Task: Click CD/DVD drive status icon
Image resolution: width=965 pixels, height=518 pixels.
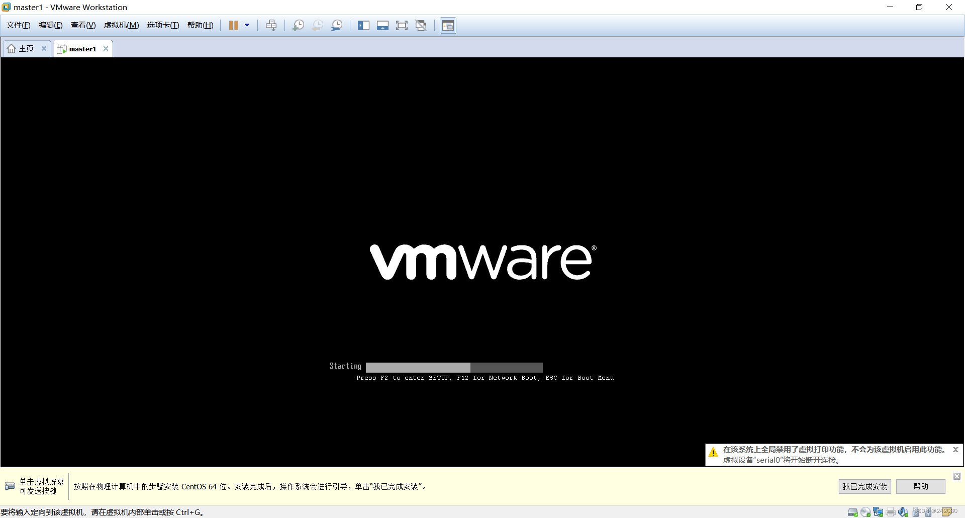Action: pyautogui.click(x=865, y=512)
